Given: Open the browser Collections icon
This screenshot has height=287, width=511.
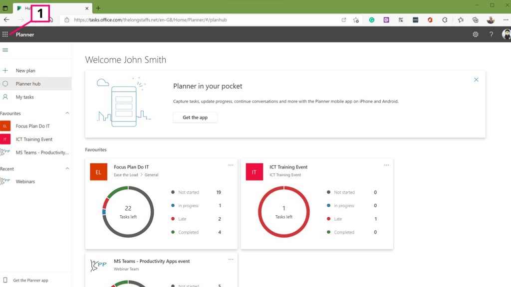Looking at the screenshot, I should 474,20.
